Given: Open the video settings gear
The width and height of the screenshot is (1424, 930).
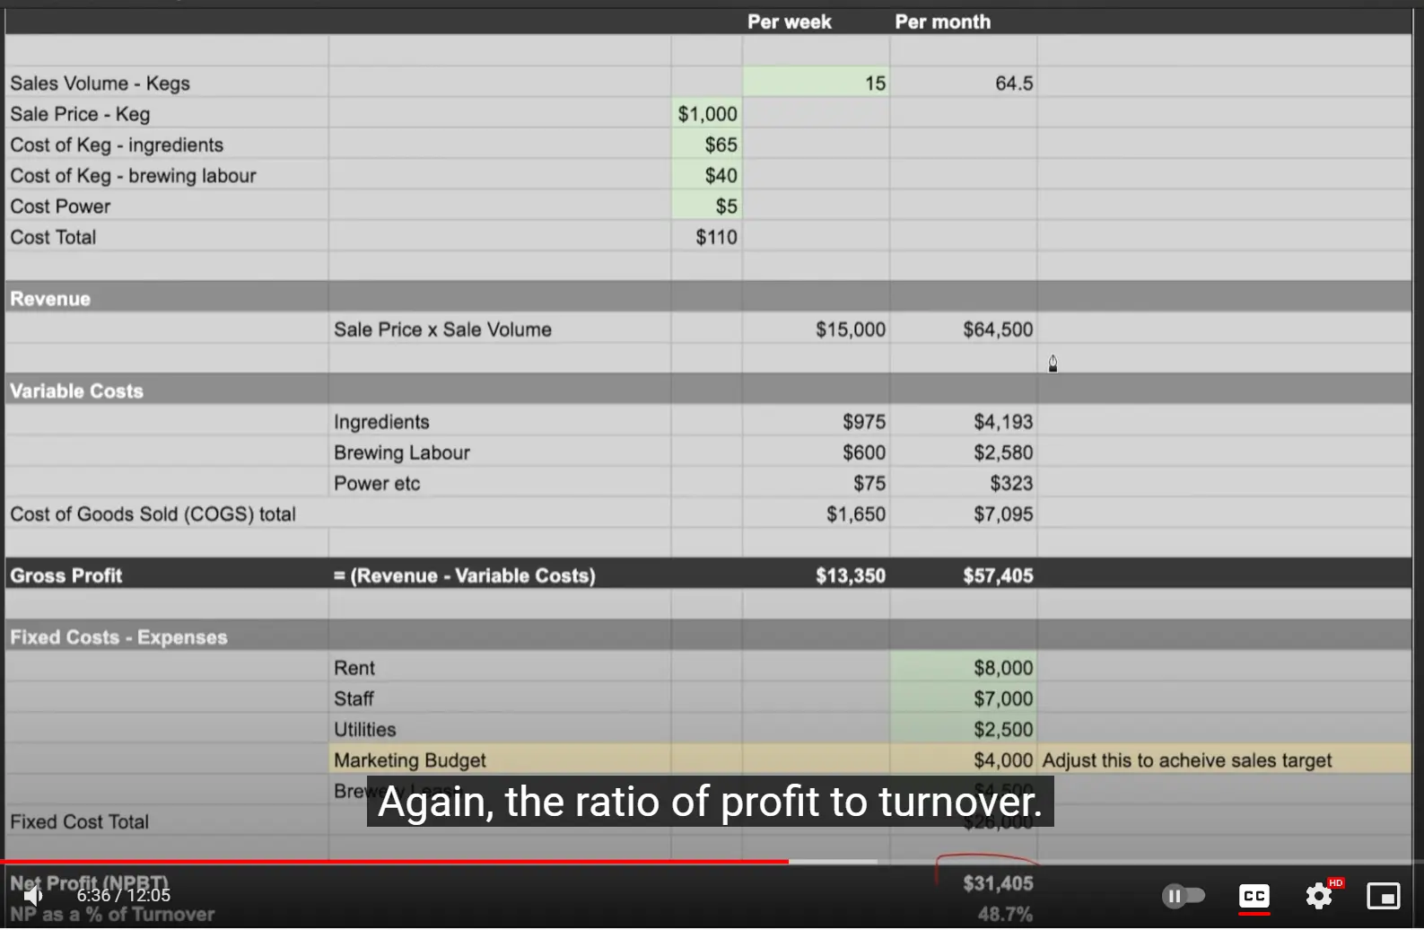Looking at the screenshot, I should [x=1318, y=896].
